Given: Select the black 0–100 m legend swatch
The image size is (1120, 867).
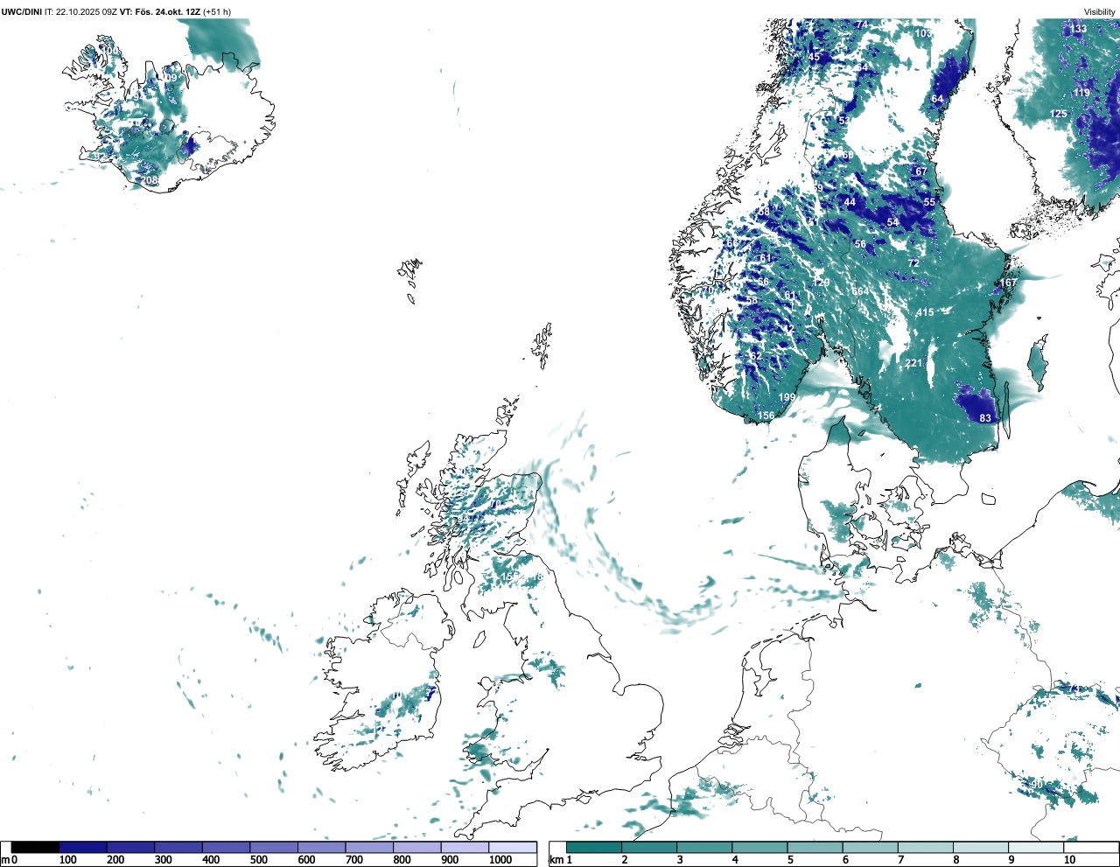Looking at the screenshot, I should 35,847.
